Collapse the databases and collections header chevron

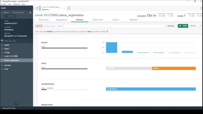click(2, 13)
